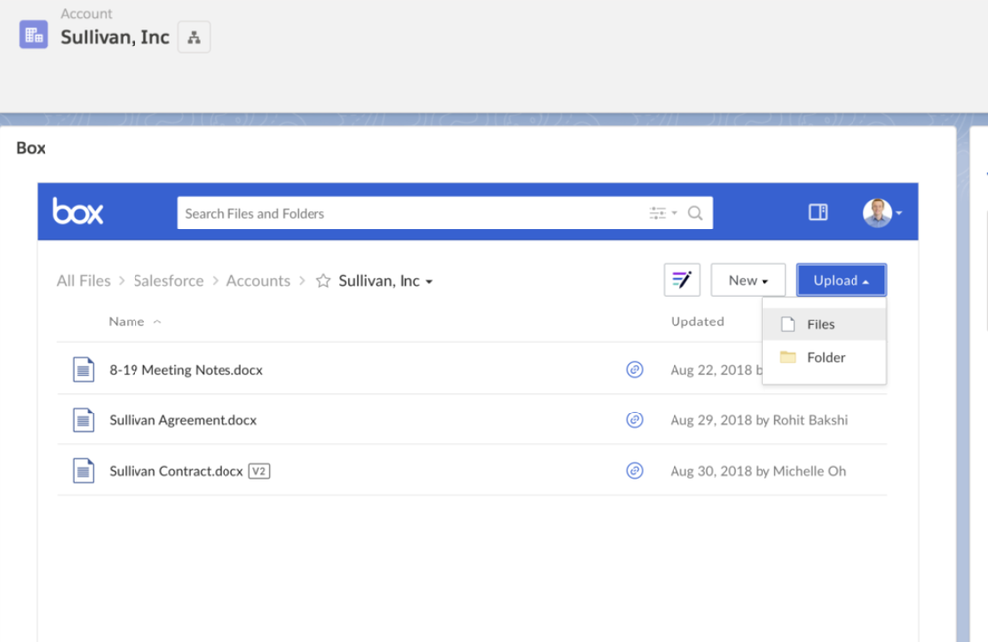The height and width of the screenshot is (642, 988).
Task: Open the user avatar account menu
Action: [881, 212]
